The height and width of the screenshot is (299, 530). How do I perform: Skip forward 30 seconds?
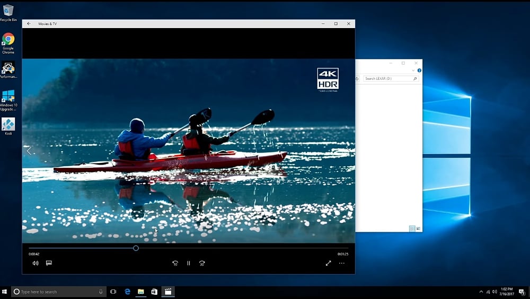[x=202, y=263]
